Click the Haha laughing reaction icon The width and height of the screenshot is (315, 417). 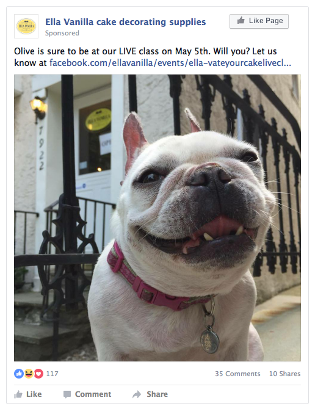pyautogui.click(x=29, y=374)
